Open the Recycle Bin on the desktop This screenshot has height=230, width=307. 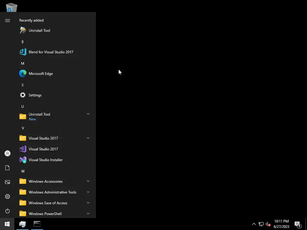[12, 7]
